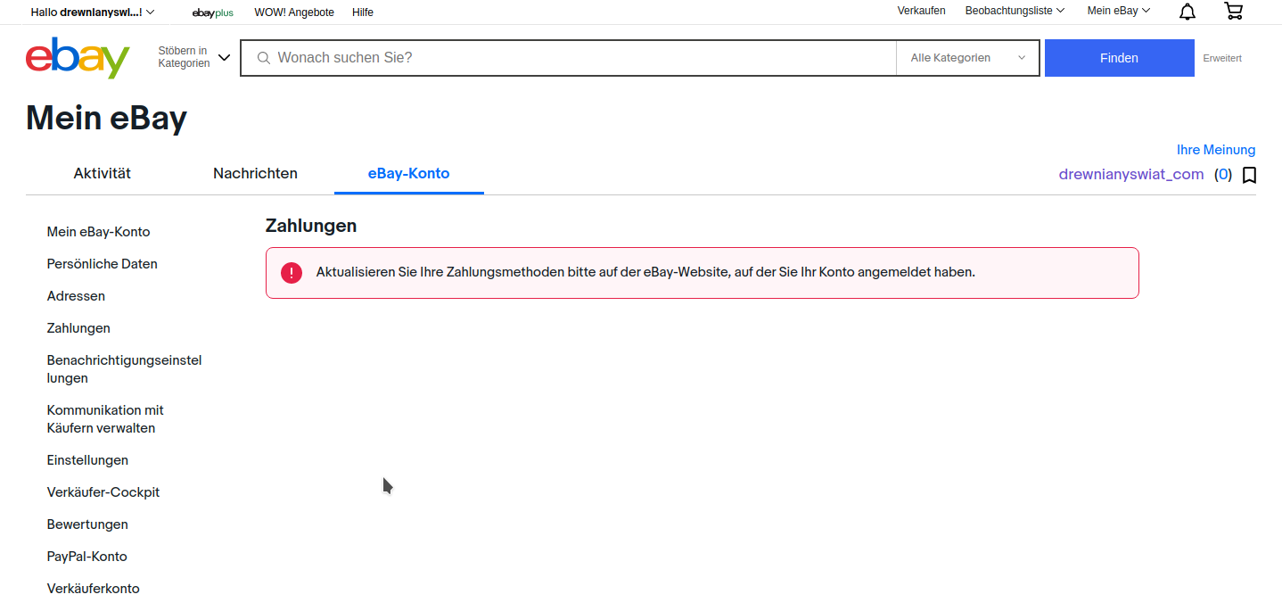This screenshot has height=611, width=1282.
Task: Select Zahlungen in the sidebar
Action: [78, 327]
